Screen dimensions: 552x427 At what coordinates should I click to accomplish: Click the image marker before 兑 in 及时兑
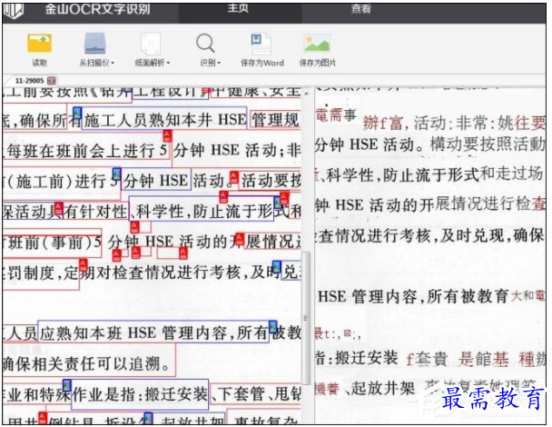coord(277,266)
